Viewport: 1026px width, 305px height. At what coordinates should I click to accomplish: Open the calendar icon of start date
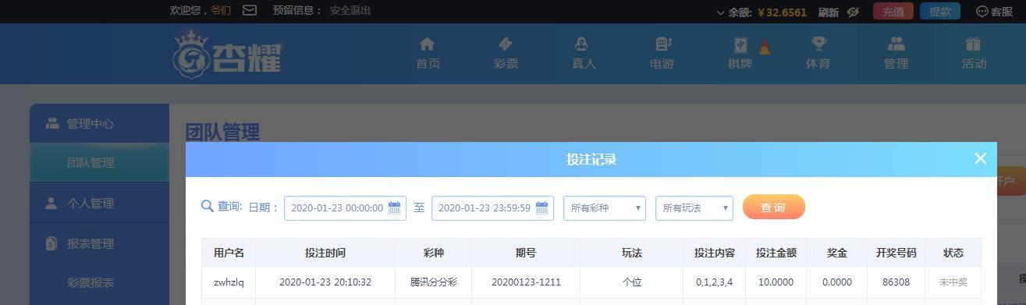(x=395, y=207)
